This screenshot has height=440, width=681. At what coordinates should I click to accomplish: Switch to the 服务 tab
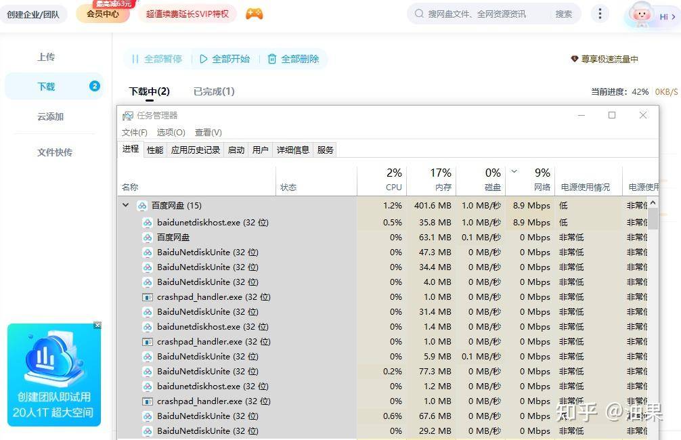click(x=325, y=150)
